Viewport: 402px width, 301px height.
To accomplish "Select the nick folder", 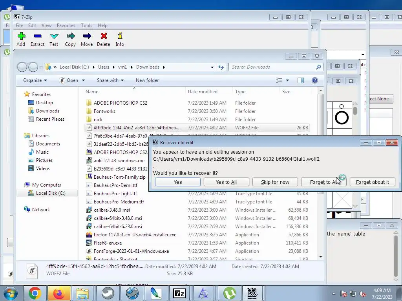I will pos(98,119).
